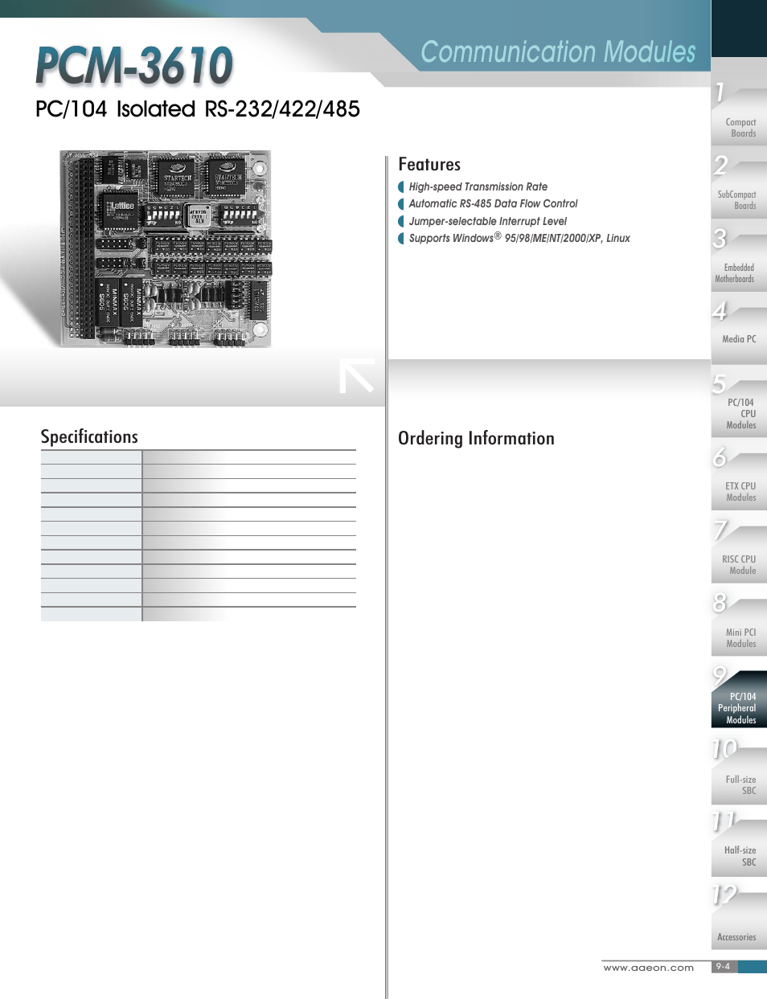Click the 9-4 page number

(723, 967)
